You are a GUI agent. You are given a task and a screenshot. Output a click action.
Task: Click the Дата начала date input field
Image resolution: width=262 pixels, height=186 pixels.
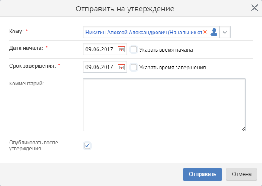click(x=99, y=49)
